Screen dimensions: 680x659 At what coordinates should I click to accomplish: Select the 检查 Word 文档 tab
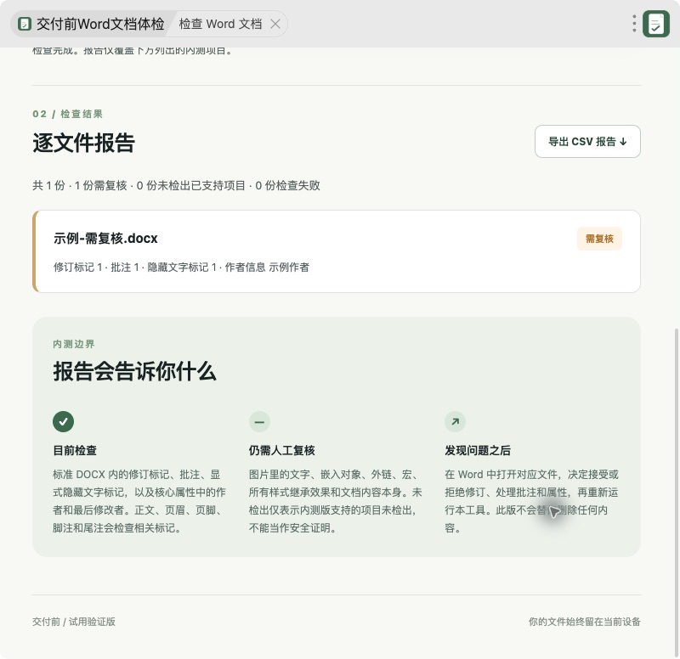tap(220, 24)
